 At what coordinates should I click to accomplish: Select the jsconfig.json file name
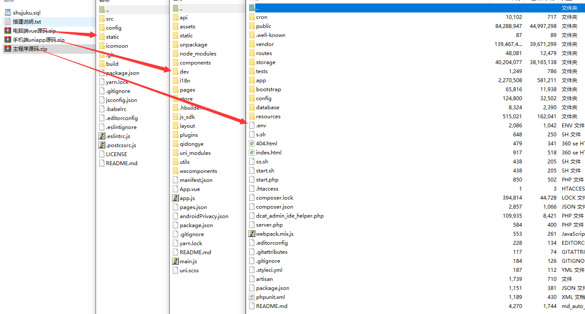(122, 100)
